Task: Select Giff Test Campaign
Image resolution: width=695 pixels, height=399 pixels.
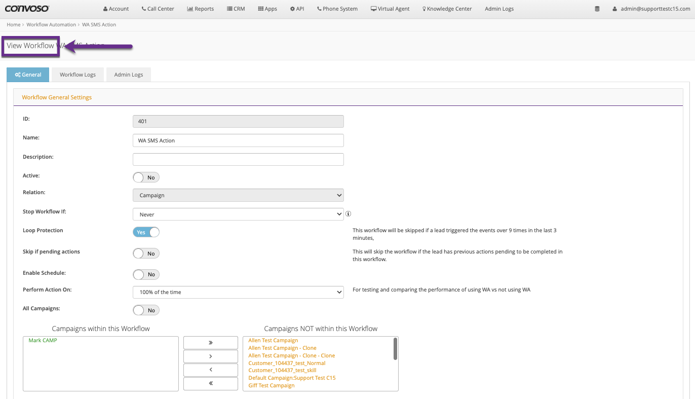Action: (x=271, y=385)
